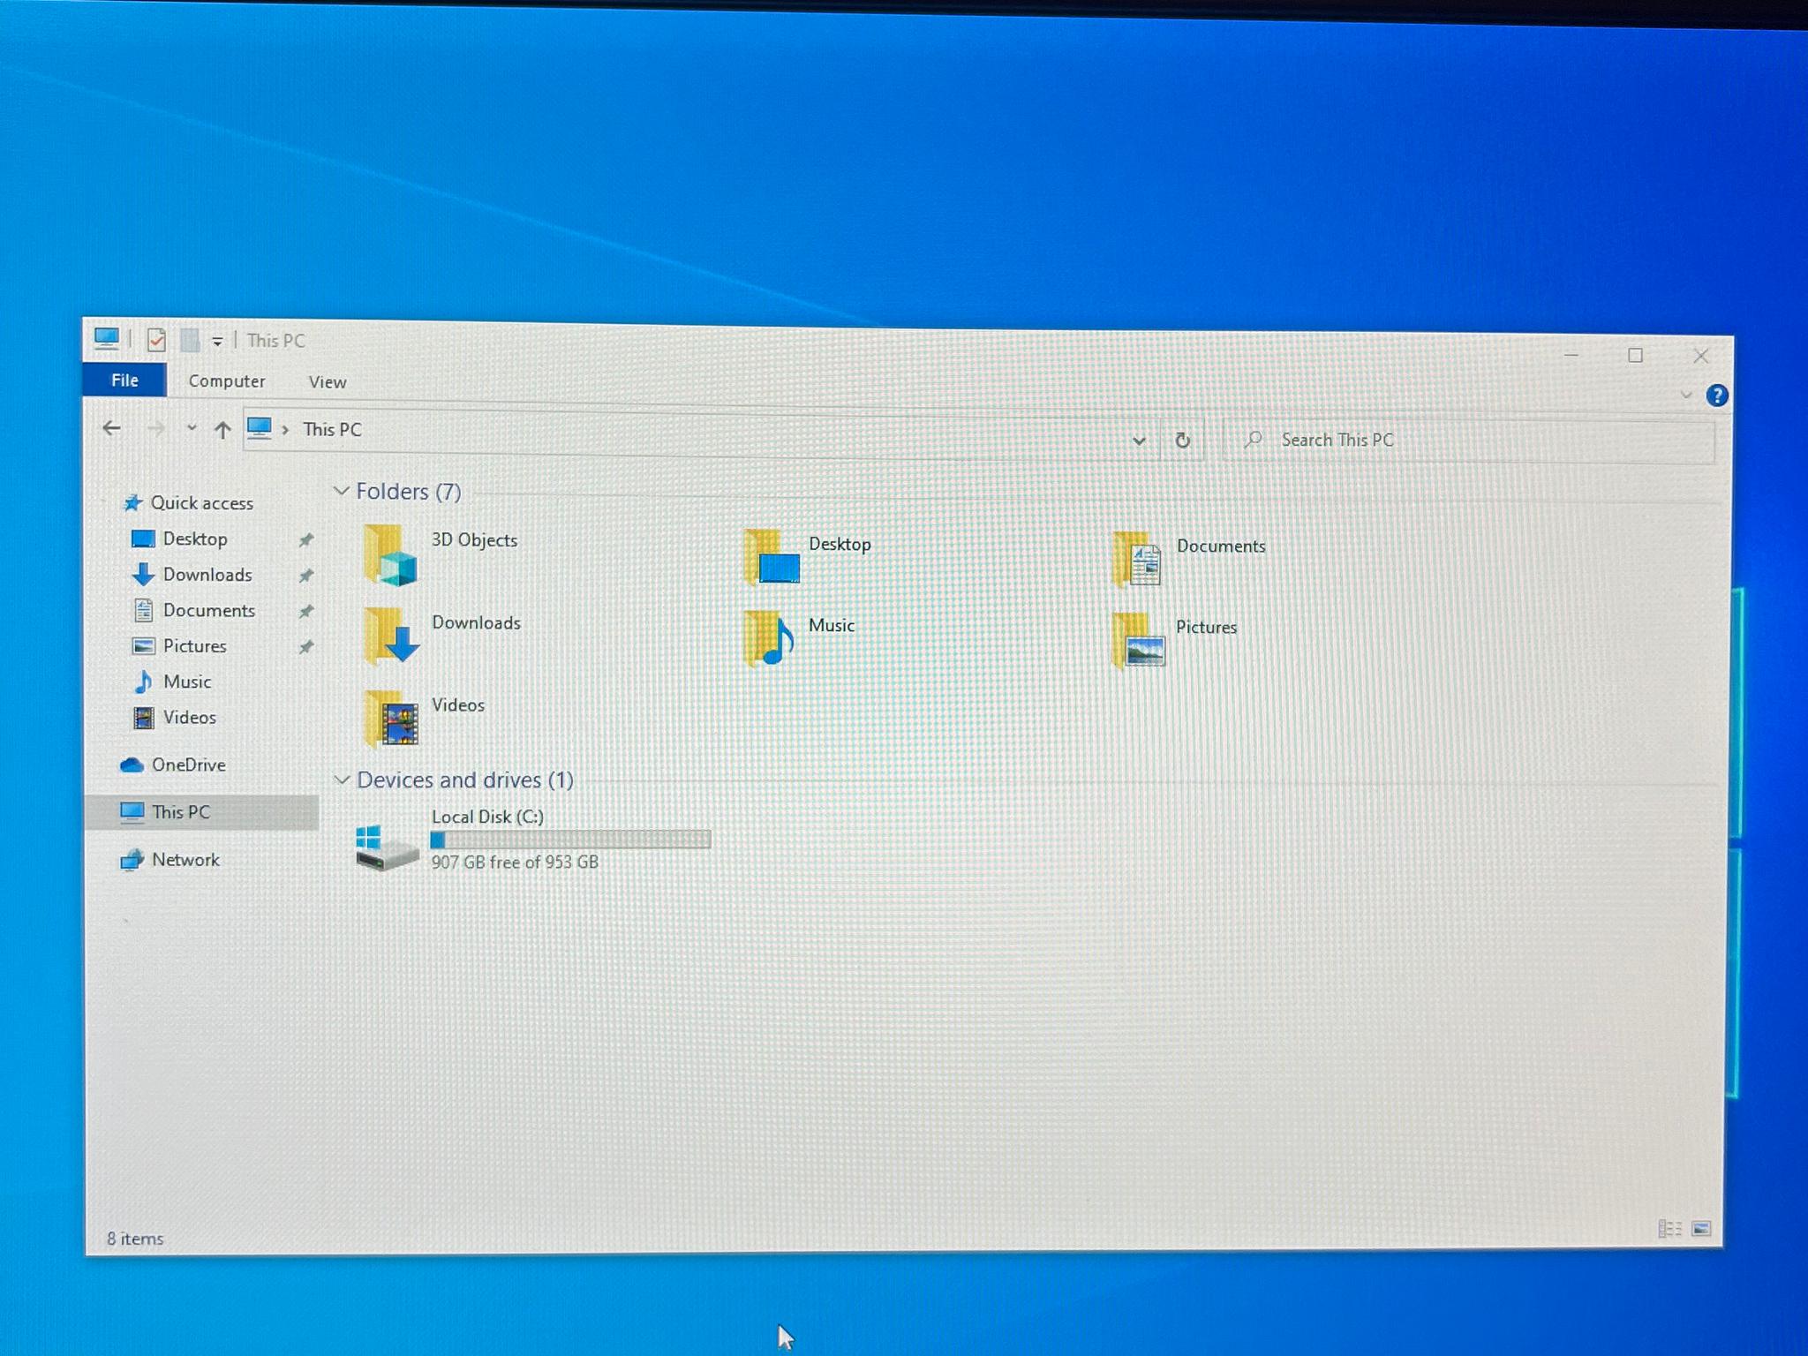
Task: Collapse the Folders (7) group
Action: (341, 491)
